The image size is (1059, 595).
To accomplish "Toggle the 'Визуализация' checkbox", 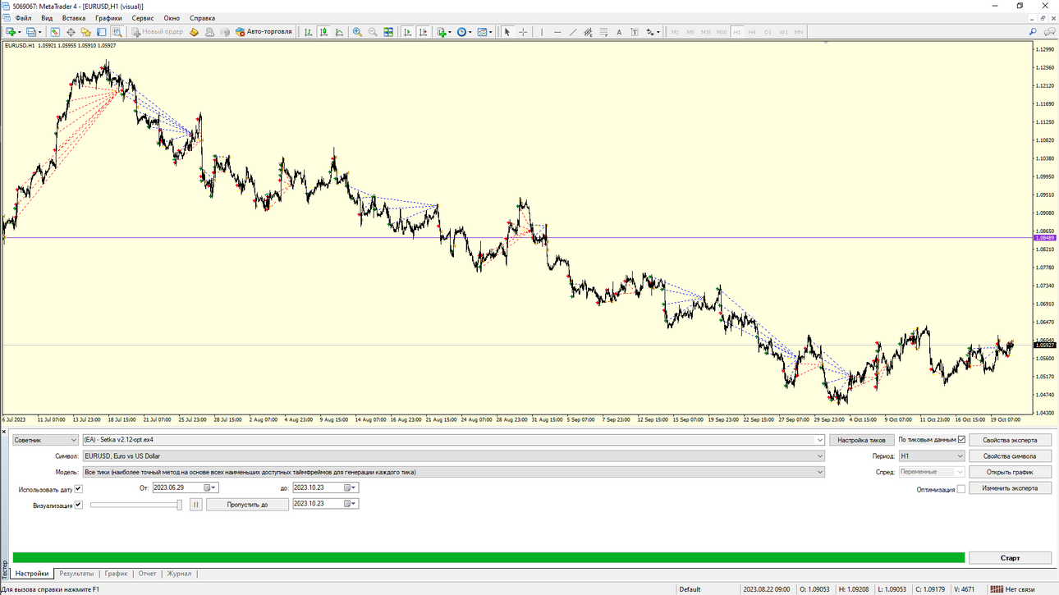I will tap(79, 505).
